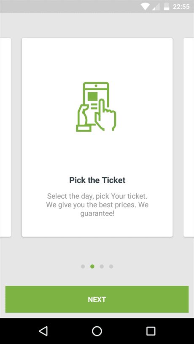
Task: Tap the previous card peeking on left
Action: coord(5,137)
